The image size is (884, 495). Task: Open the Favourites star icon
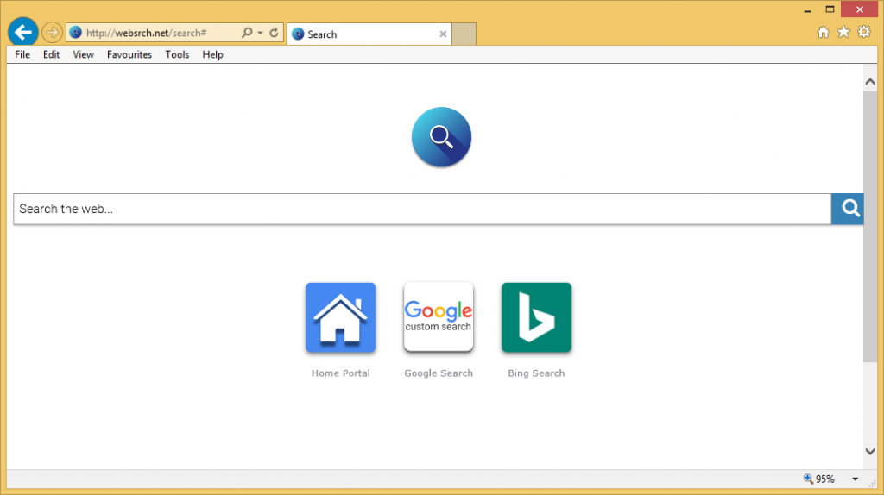tap(843, 32)
